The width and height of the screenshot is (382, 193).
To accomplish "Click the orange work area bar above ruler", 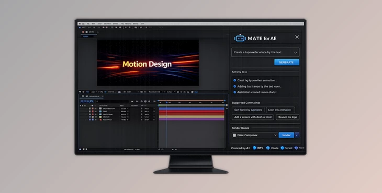I will (x=191, y=100).
